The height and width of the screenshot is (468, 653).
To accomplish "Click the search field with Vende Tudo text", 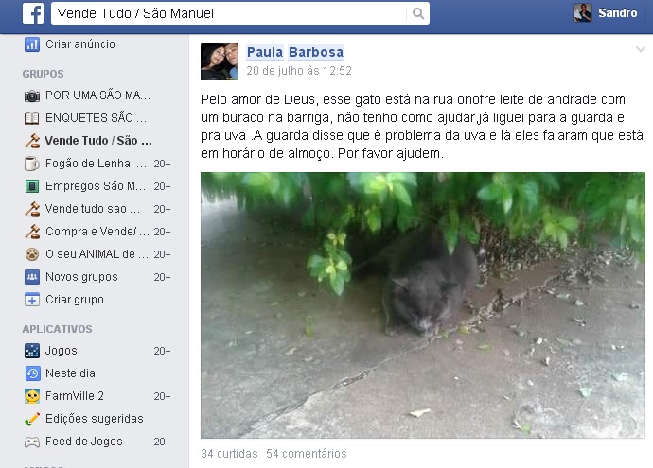I will (x=229, y=13).
